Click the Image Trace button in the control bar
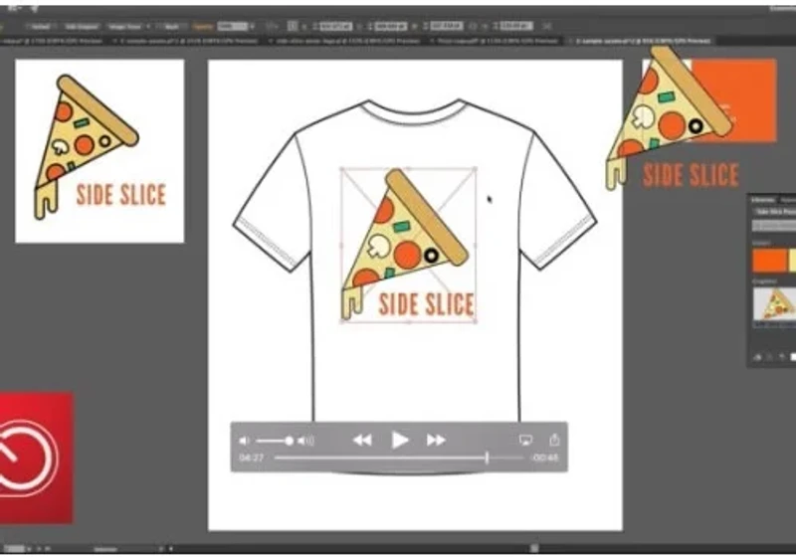796x557 pixels. tap(125, 27)
